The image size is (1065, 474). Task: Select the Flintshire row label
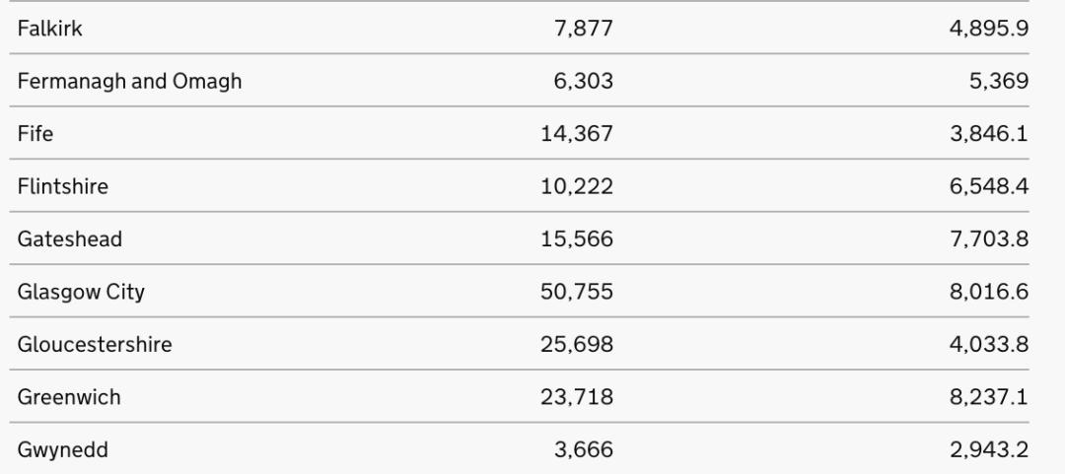point(63,186)
